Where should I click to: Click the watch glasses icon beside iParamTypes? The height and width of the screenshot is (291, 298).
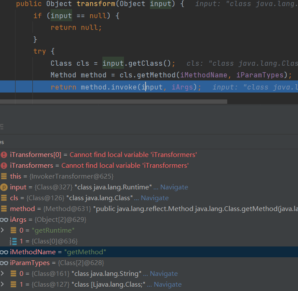4,263
